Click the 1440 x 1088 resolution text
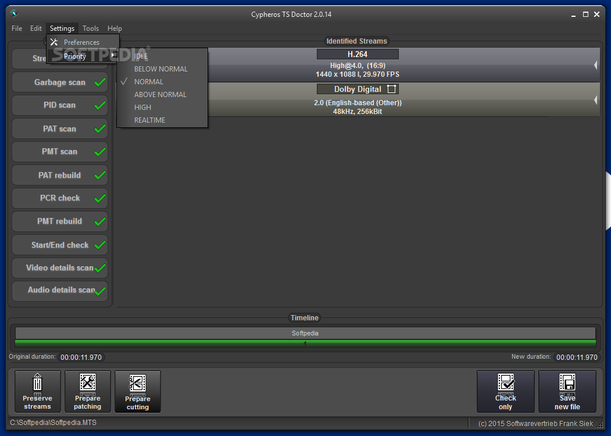This screenshot has width=611, height=436. pos(358,74)
